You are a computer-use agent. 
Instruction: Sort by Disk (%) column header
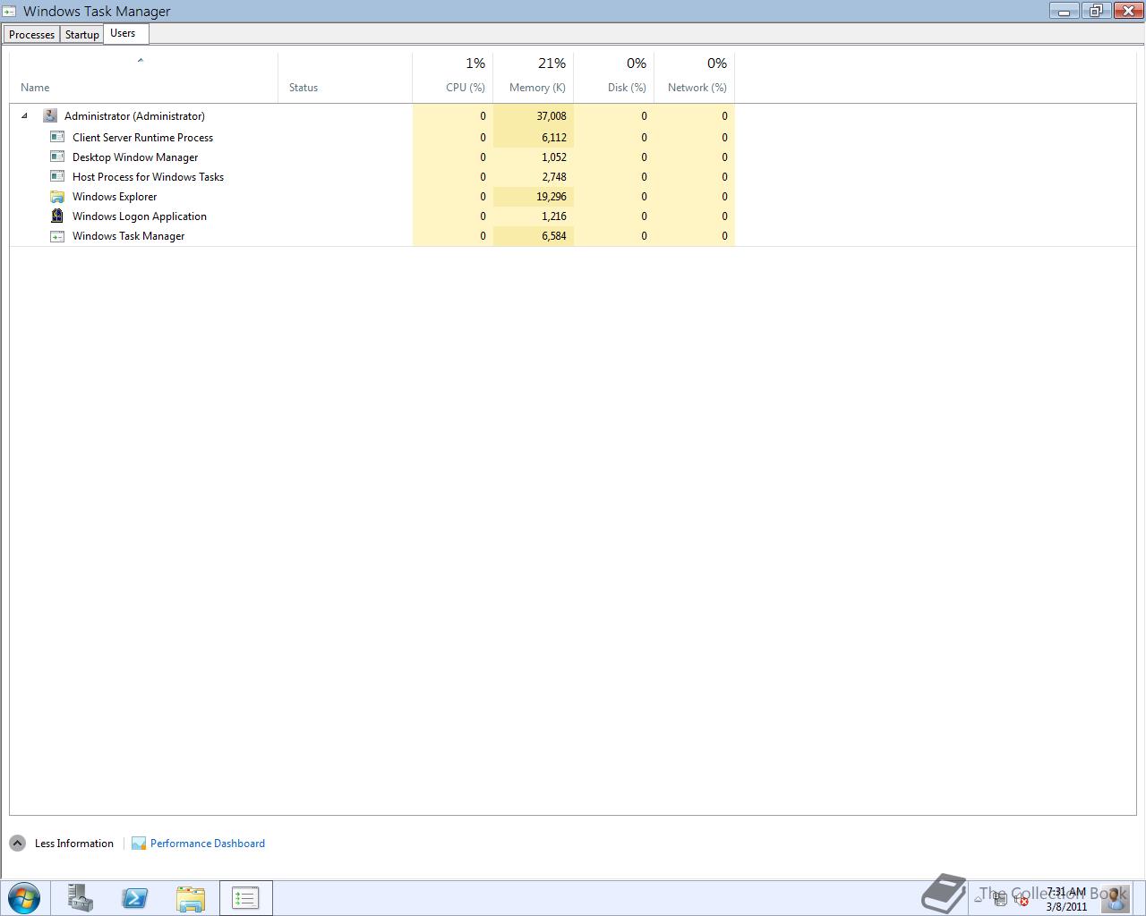(x=613, y=78)
